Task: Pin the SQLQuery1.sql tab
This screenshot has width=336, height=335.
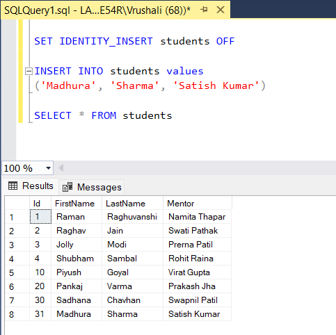Action: [204, 10]
